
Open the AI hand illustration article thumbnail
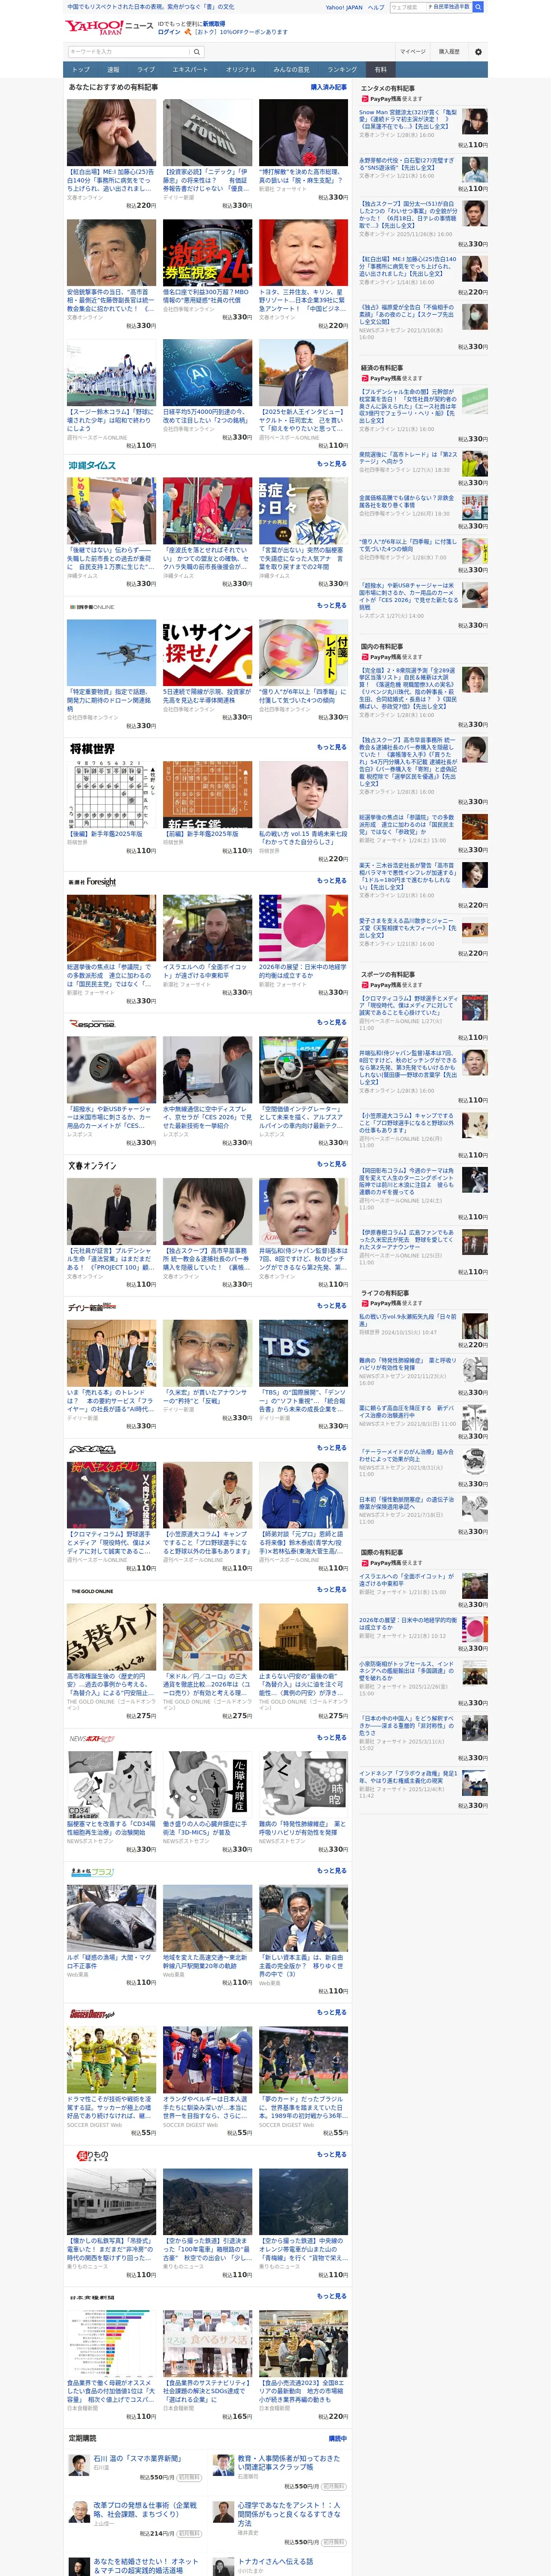point(207,372)
